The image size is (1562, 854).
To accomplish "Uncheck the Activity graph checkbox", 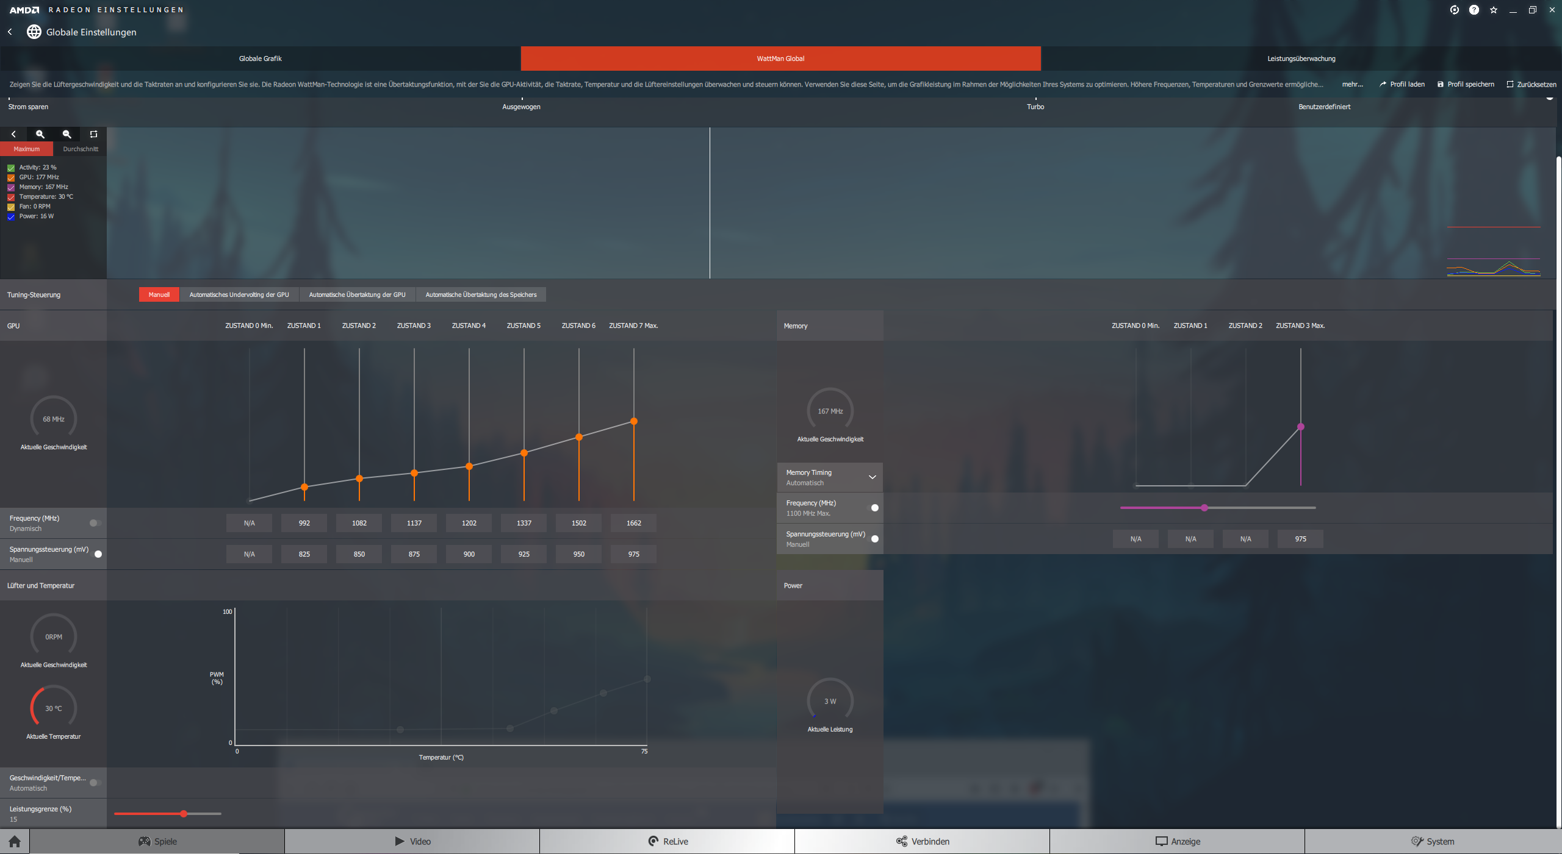I will [x=11, y=168].
